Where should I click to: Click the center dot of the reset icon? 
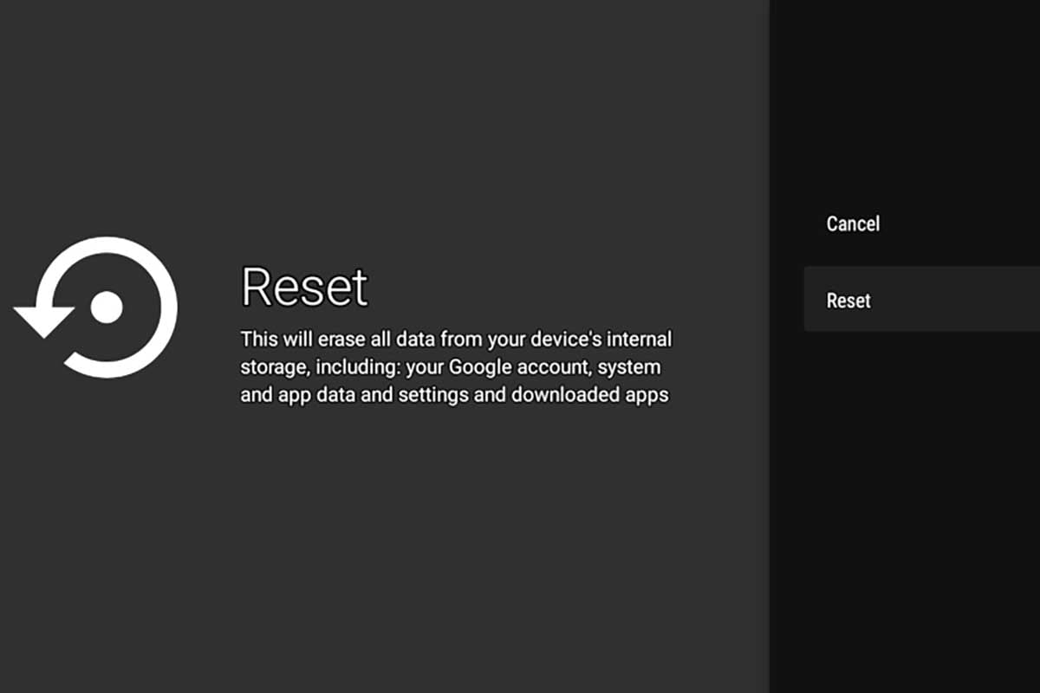point(107,308)
